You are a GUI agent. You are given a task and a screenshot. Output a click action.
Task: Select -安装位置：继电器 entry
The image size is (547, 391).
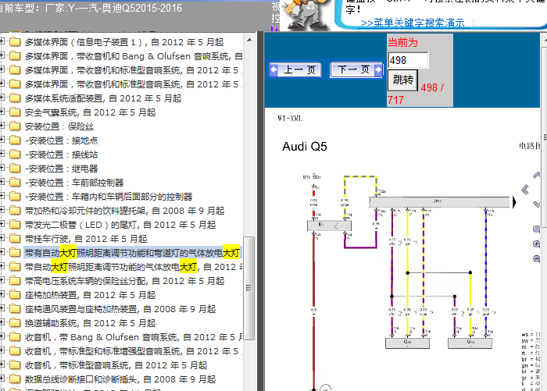[62, 169]
